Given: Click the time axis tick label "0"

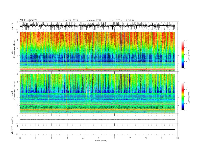Looking at the screenshot, I should coord(20,138).
